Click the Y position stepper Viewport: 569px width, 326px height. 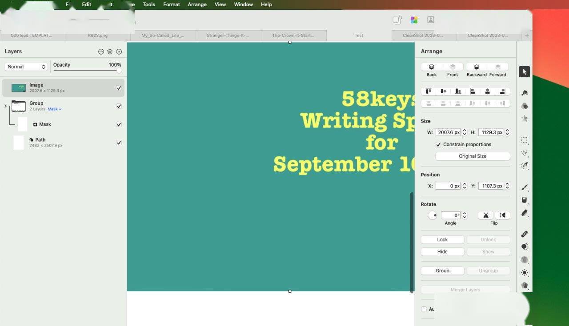coord(507,186)
